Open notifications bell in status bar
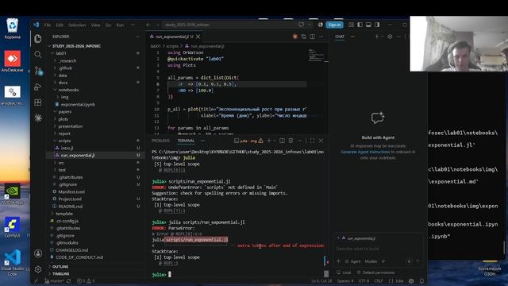This screenshot has width=508, height=286. click(421, 280)
